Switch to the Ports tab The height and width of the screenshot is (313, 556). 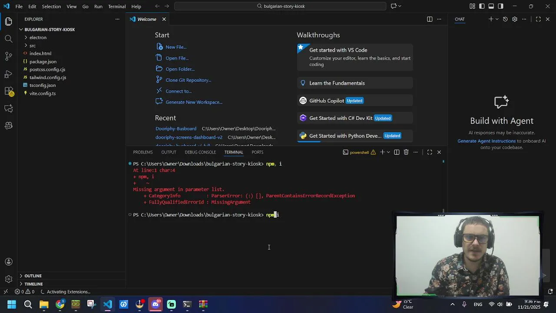click(258, 152)
